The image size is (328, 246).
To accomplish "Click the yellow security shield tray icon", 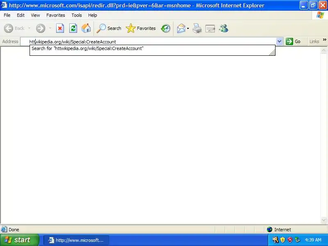I will (x=282, y=240).
